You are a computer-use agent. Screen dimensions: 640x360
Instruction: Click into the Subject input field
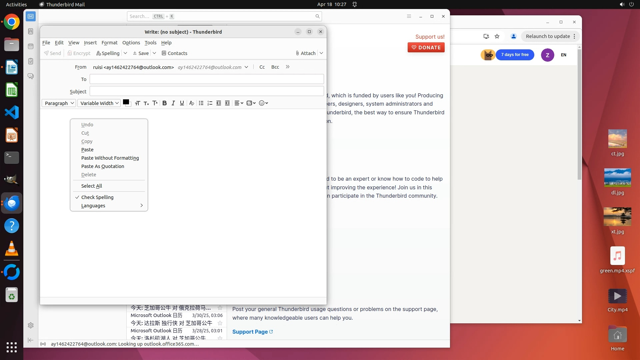207,91
